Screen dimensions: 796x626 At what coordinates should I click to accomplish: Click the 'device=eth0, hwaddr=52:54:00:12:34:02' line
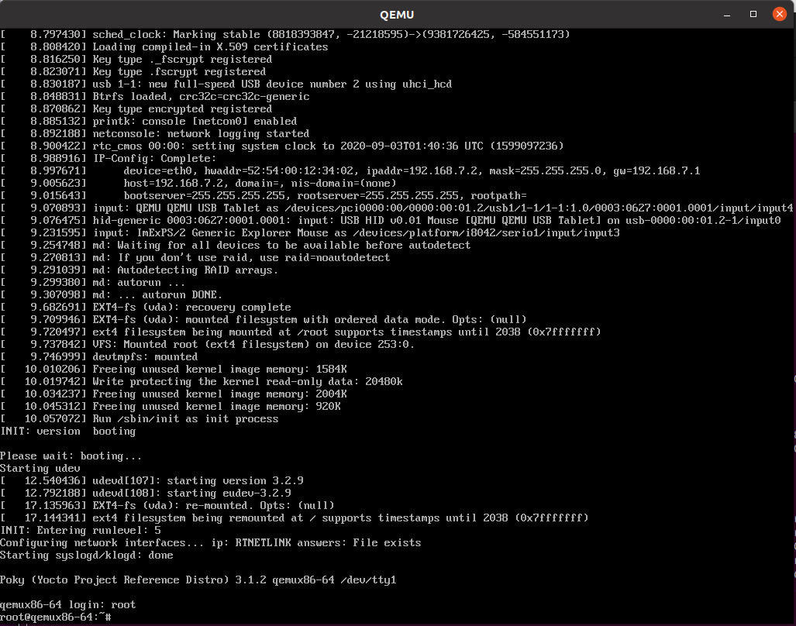(350, 171)
